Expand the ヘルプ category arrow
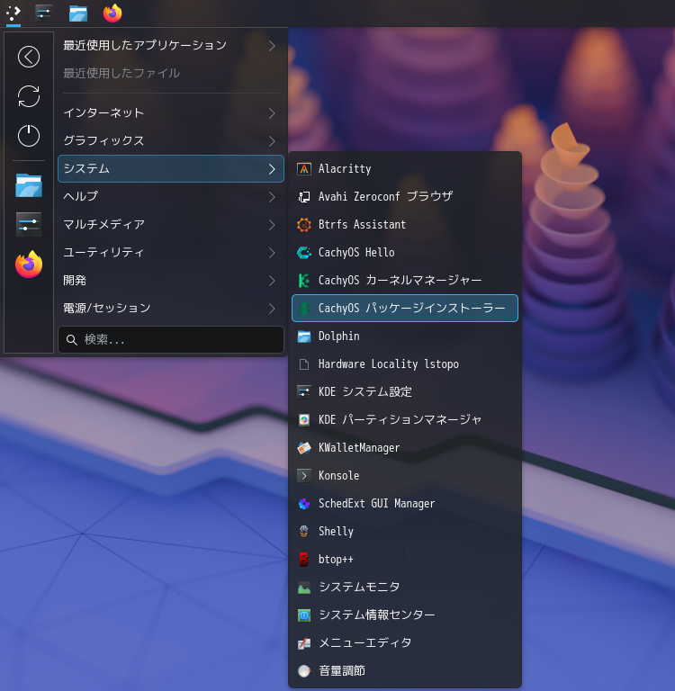 [272, 197]
